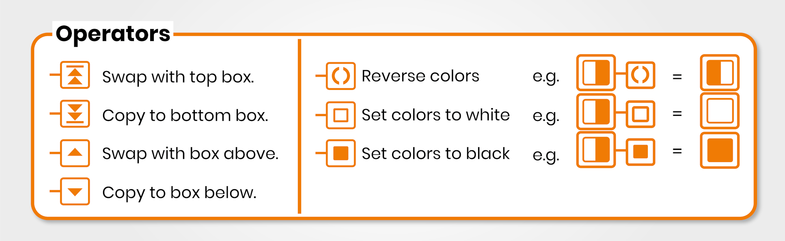Click the Set colors to white icon
785x241 pixels.
341,115
